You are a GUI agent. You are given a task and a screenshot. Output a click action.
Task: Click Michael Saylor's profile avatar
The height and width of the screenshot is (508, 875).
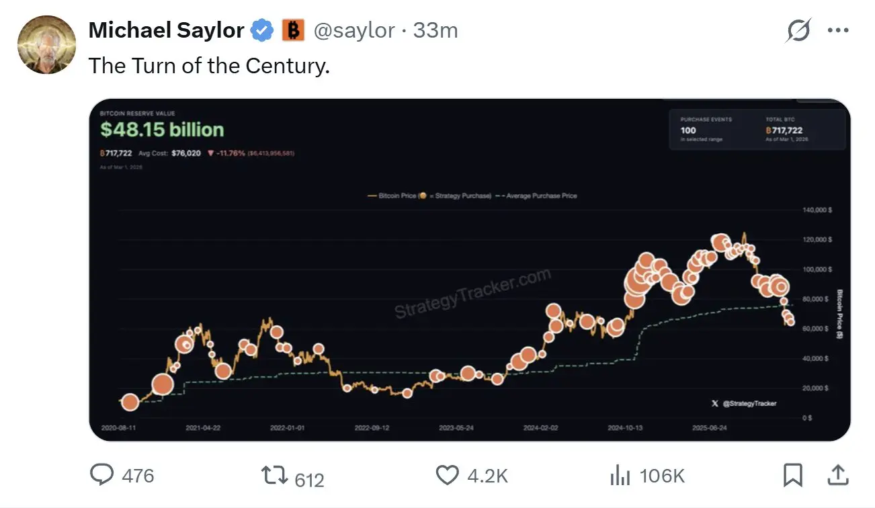(46, 44)
